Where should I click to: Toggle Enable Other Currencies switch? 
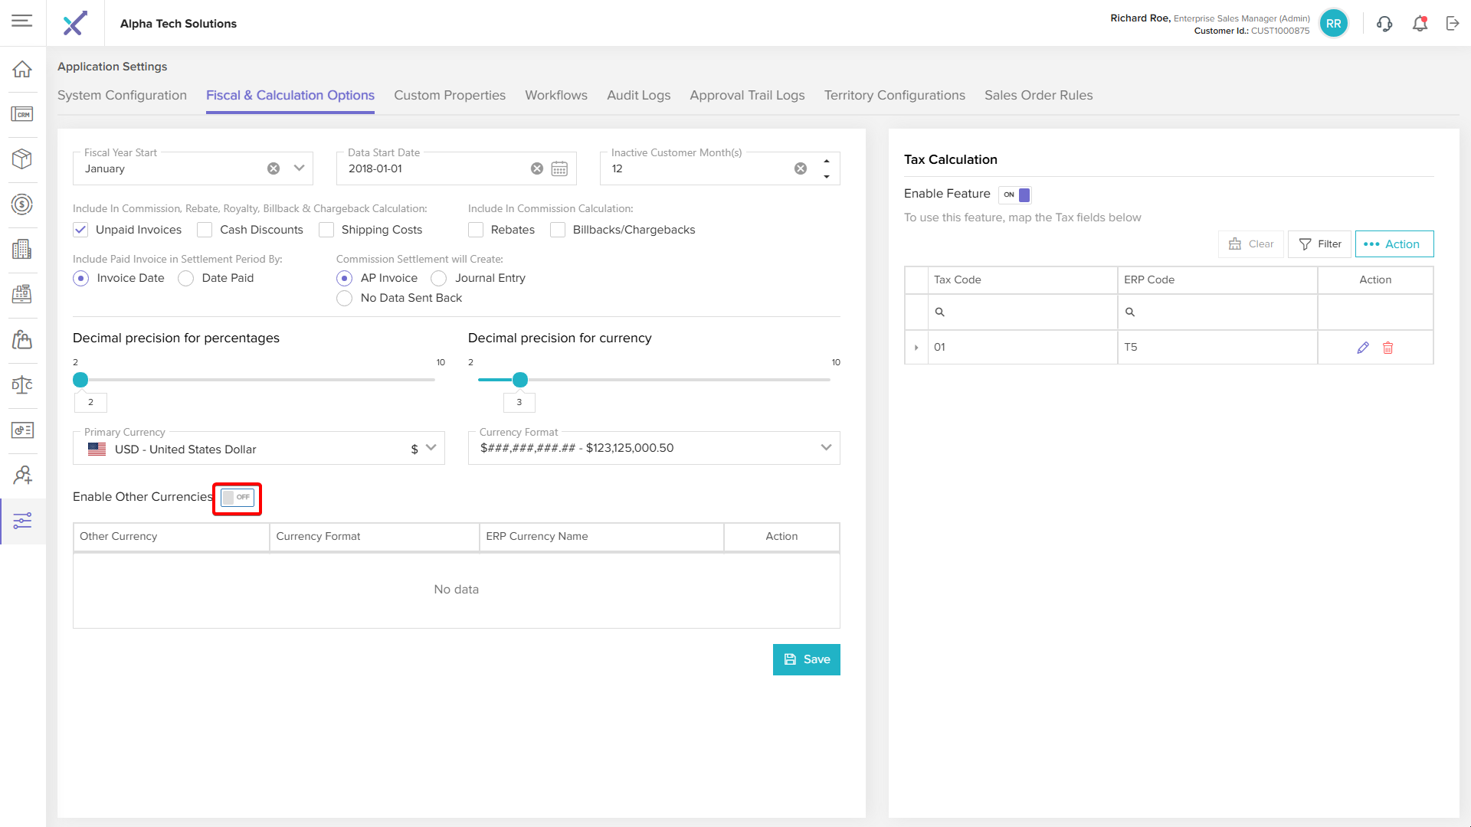237,498
